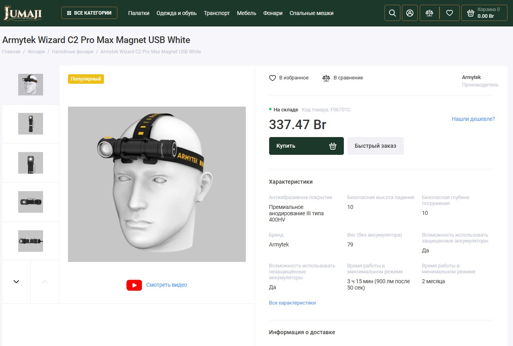Click the Возможность использовать защищенные аккумуляторы label
This screenshot has height=346, width=513.
click(x=455, y=238)
